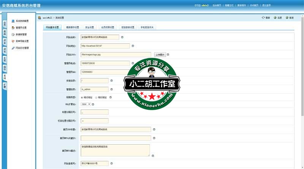
Task: Click the 网站地址 input field
Action: click(x=105, y=46)
